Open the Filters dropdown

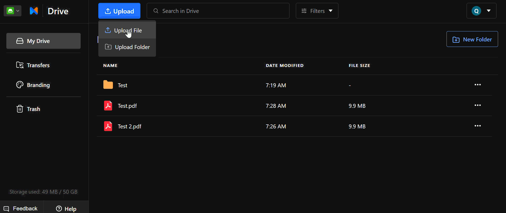click(x=317, y=11)
